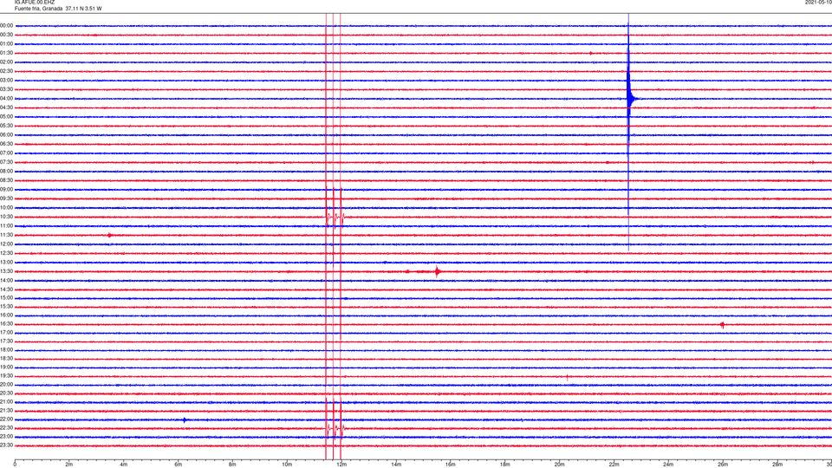The width and height of the screenshot is (832, 468).
Task: Select the 00:00 time label
Action: point(7,25)
